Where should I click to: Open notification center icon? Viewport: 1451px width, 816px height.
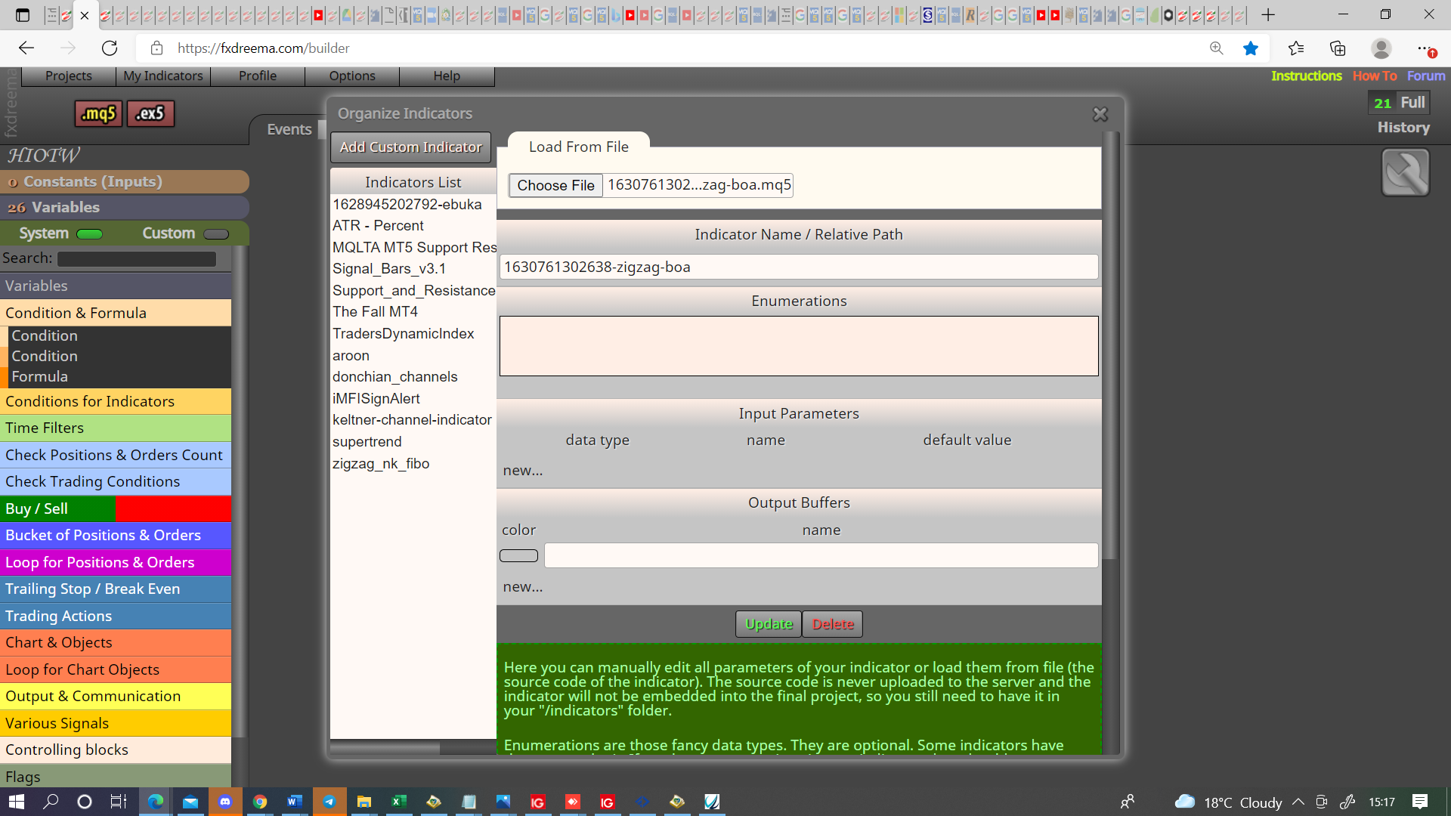[x=1420, y=802]
